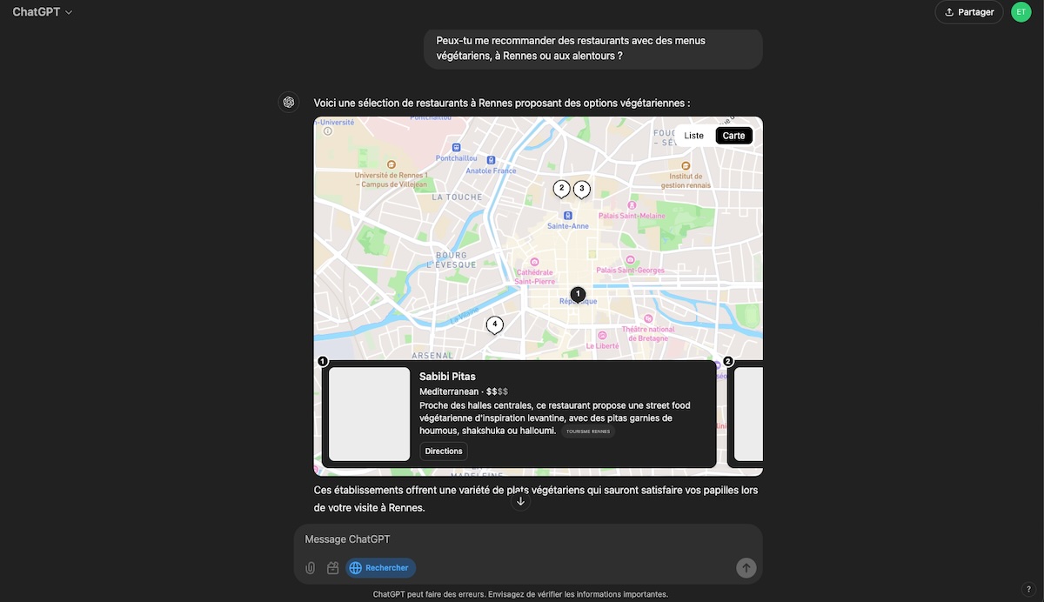Click the Cathédrale Saint-Pierre map icon
The image size is (1044, 602).
534,261
